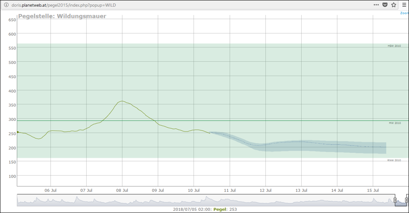Click the Pegelstelle: Wildungsmauer title

62,16
